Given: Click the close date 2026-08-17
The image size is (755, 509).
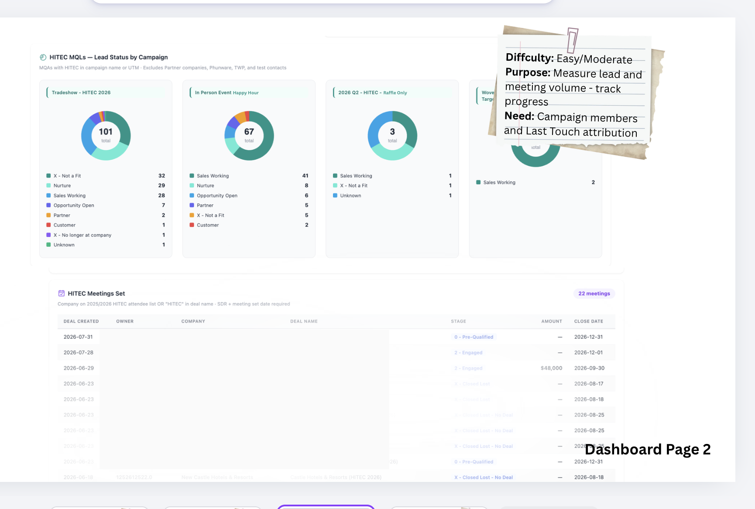Looking at the screenshot, I should click(x=589, y=384).
